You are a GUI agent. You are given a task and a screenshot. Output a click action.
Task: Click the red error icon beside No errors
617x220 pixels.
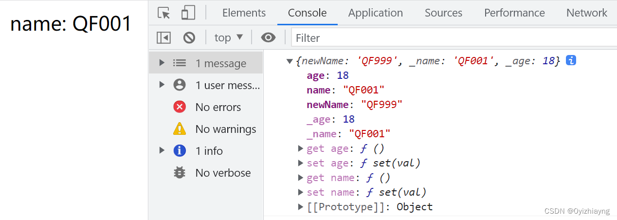point(180,107)
